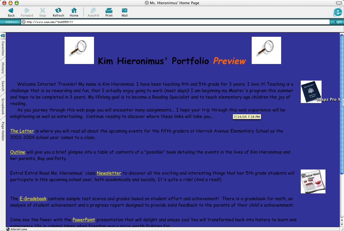Viewport: 344px width, 231px height.
Task: Click the Internet Explorer logo
Action: (x=338, y=12)
